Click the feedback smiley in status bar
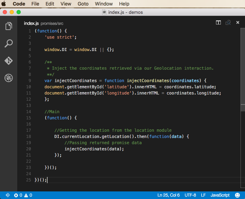The width and height of the screenshot is (245, 199). click(x=237, y=195)
